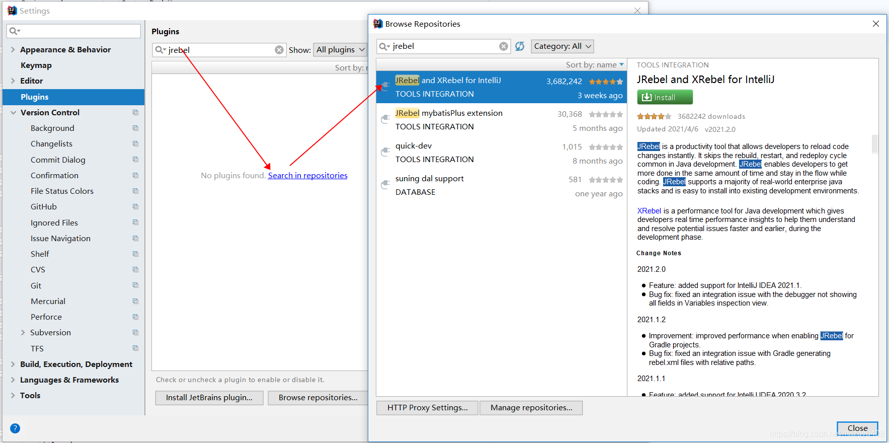Open the GitHub settings page
The image size is (889, 443).
pyautogui.click(x=44, y=206)
